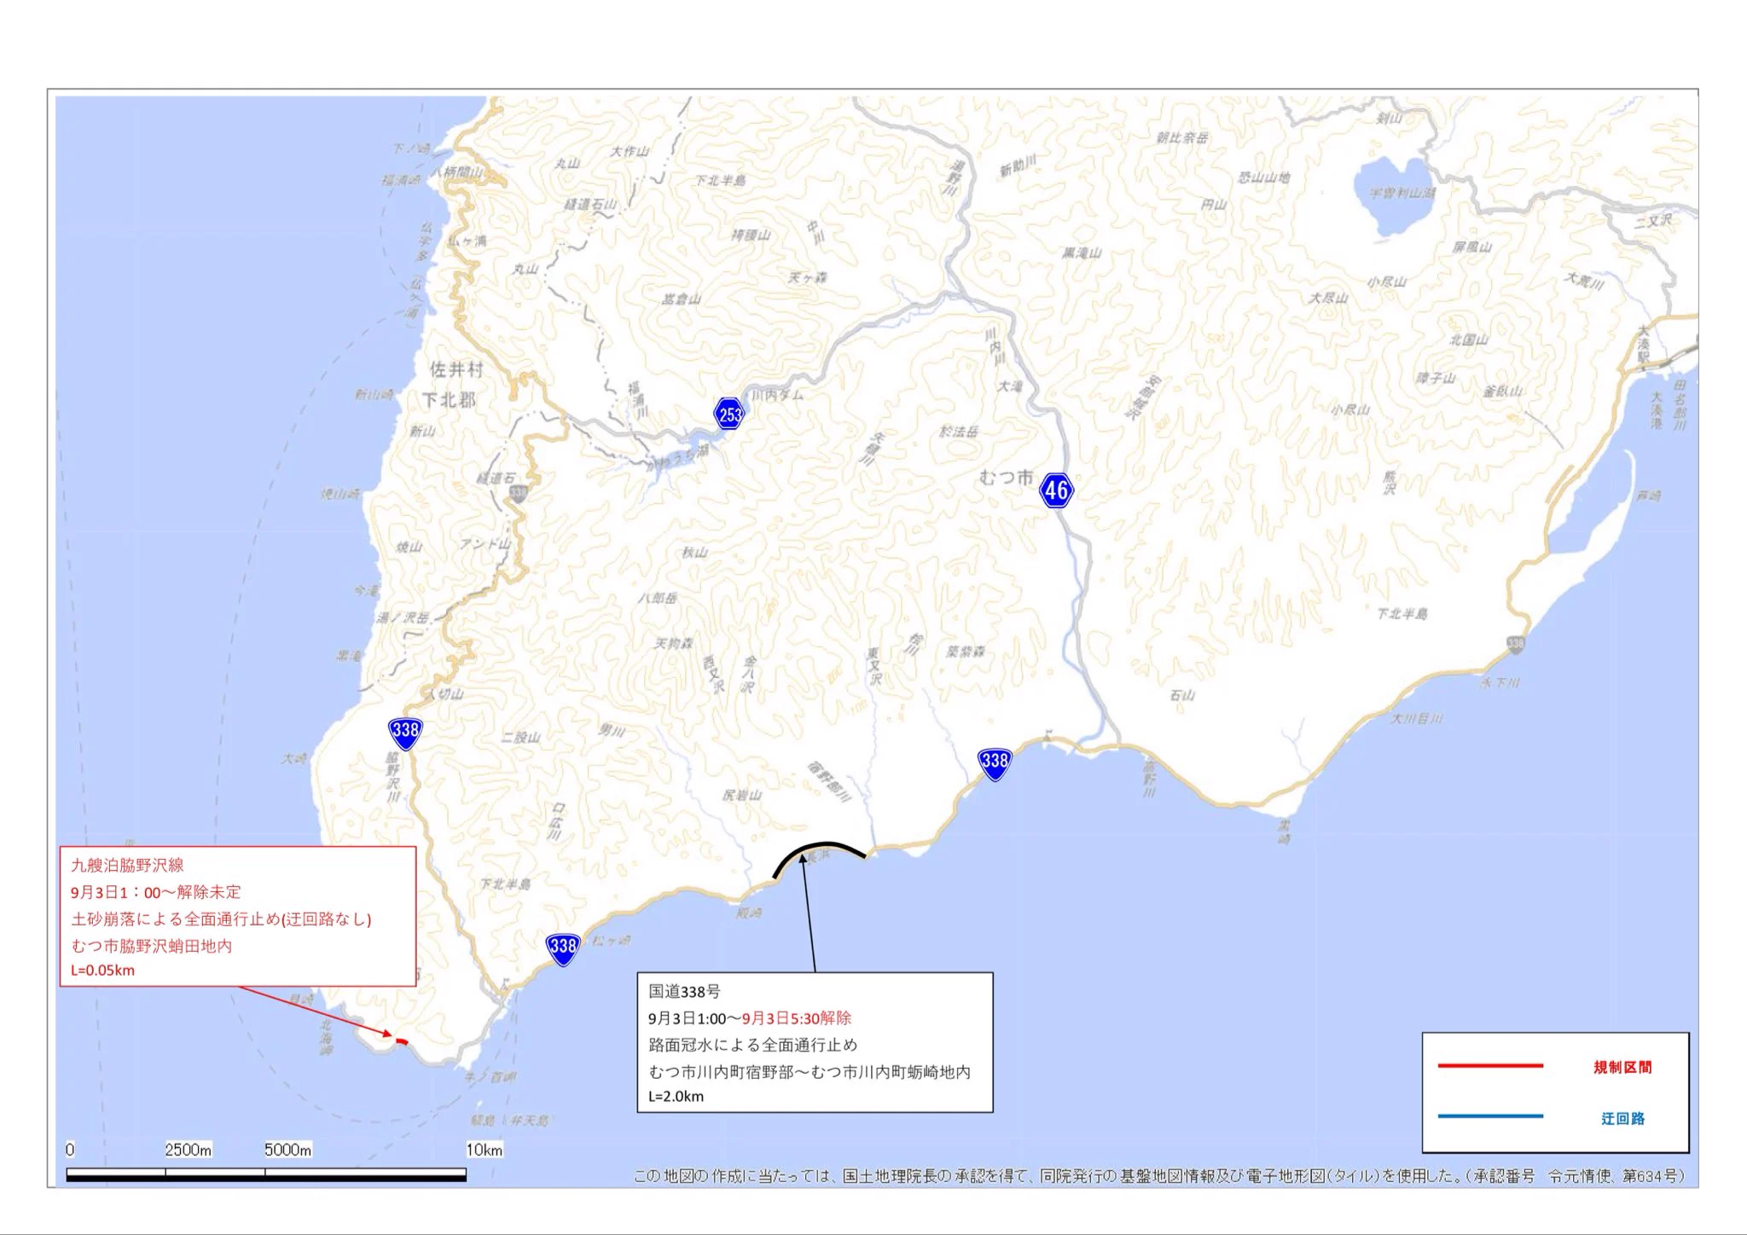Image resolution: width=1747 pixels, height=1235 pixels.
Task: Click the 天ヶ森 label
Action: click(806, 278)
